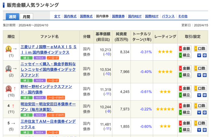Image resolution: width=211 pixels, height=137 pixels.
Task: Filter ranking by 国際REIT category
Action: (x=152, y=16)
